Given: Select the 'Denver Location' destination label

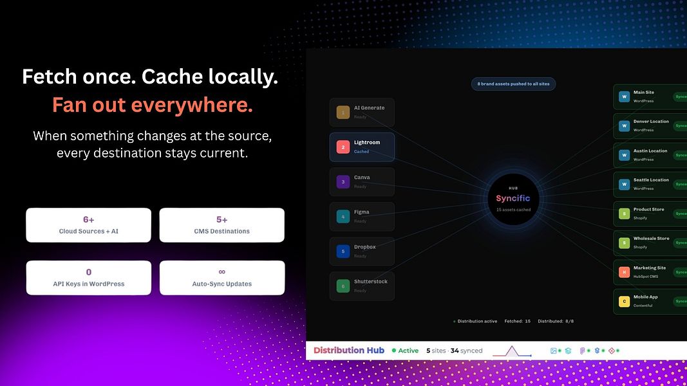Looking at the screenshot, I should pos(651,121).
